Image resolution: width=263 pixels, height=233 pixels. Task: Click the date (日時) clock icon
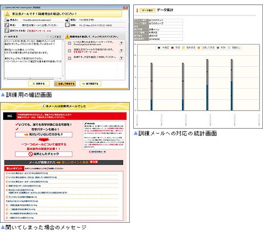(x=67, y=25)
